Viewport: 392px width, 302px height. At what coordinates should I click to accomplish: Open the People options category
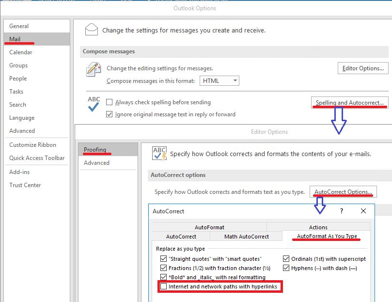click(x=37, y=79)
